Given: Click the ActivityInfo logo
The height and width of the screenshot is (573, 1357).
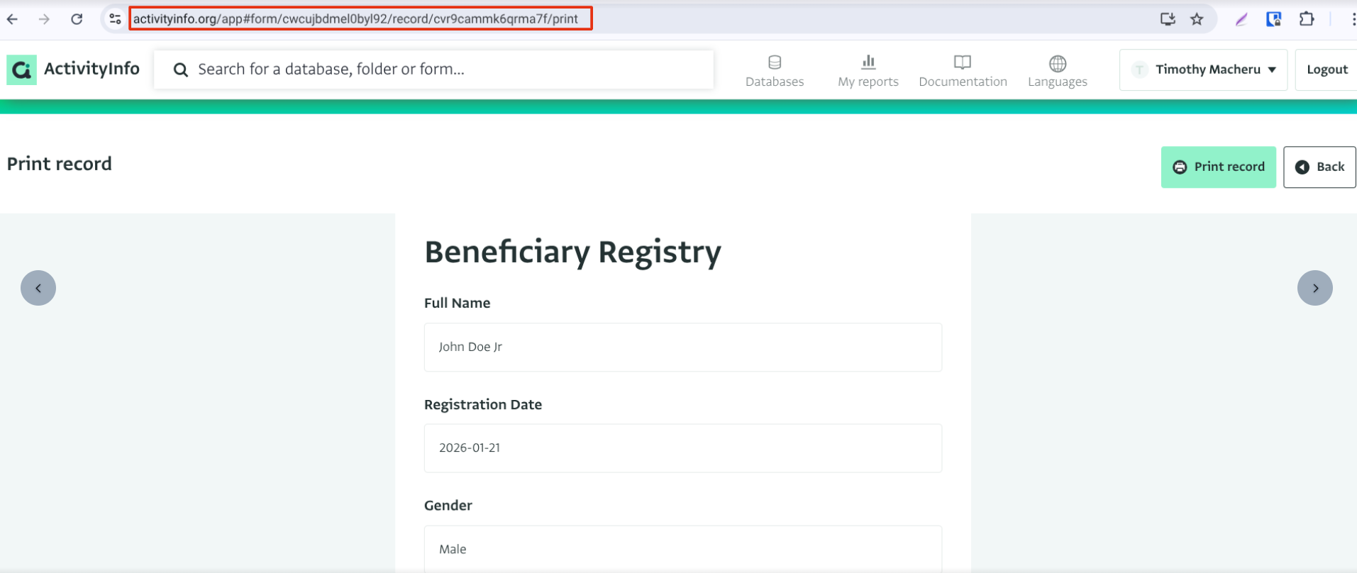Looking at the screenshot, I should 22,69.
